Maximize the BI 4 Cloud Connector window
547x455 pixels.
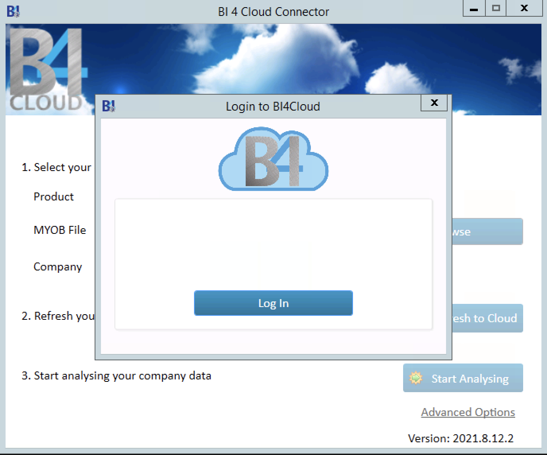click(495, 9)
